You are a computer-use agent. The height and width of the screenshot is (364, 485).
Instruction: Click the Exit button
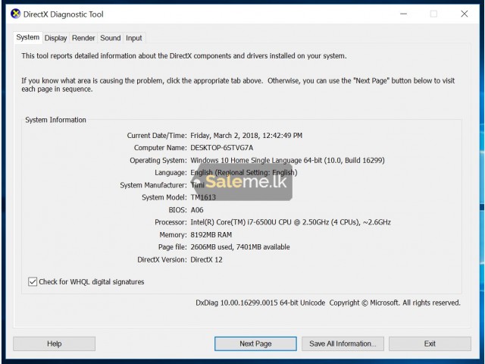coord(430,344)
